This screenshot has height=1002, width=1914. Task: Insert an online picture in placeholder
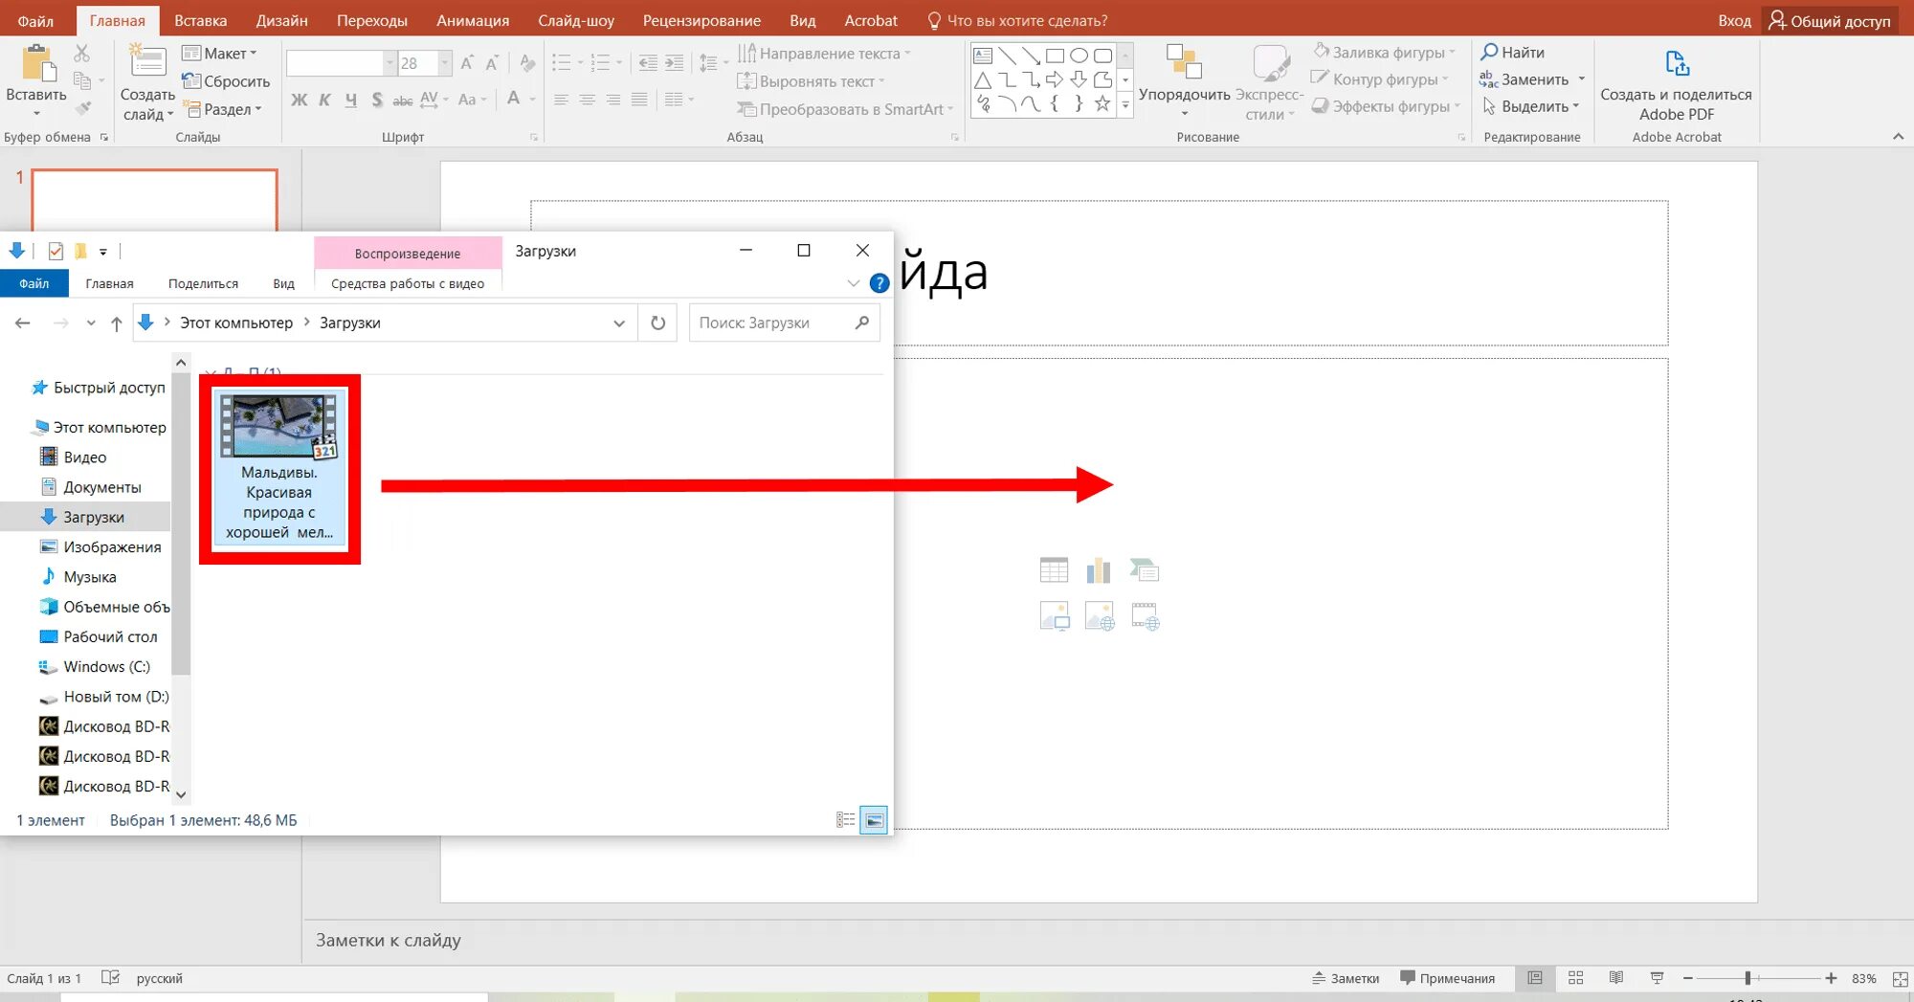[1099, 615]
